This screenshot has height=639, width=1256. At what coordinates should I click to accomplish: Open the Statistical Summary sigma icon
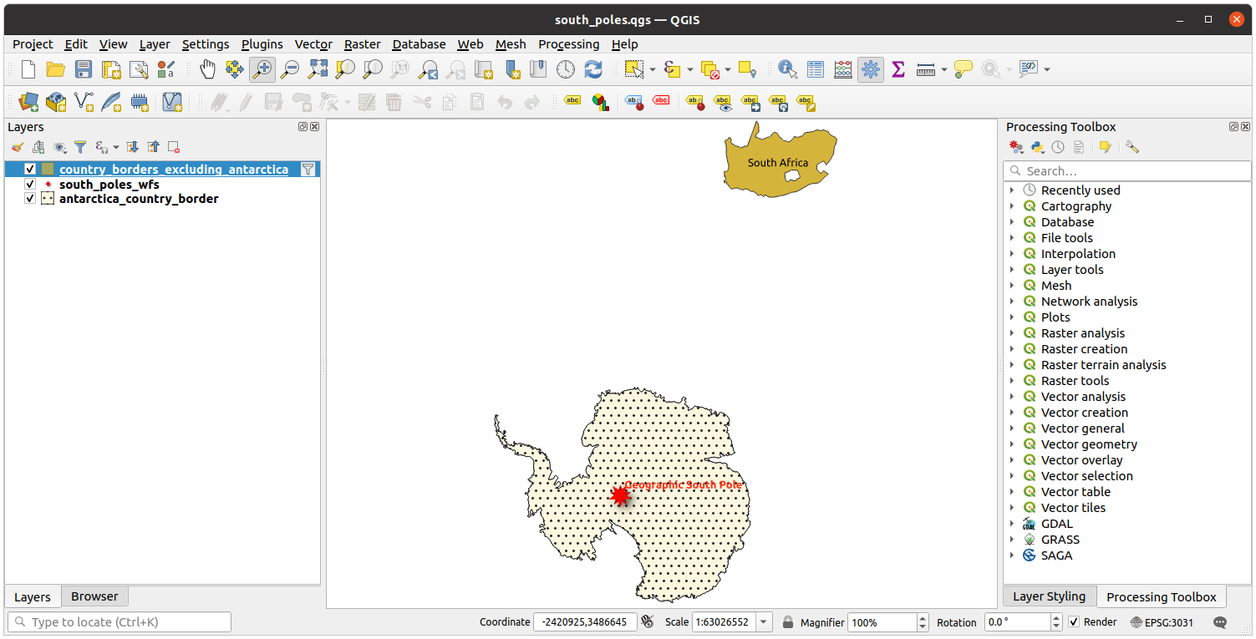tap(898, 69)
